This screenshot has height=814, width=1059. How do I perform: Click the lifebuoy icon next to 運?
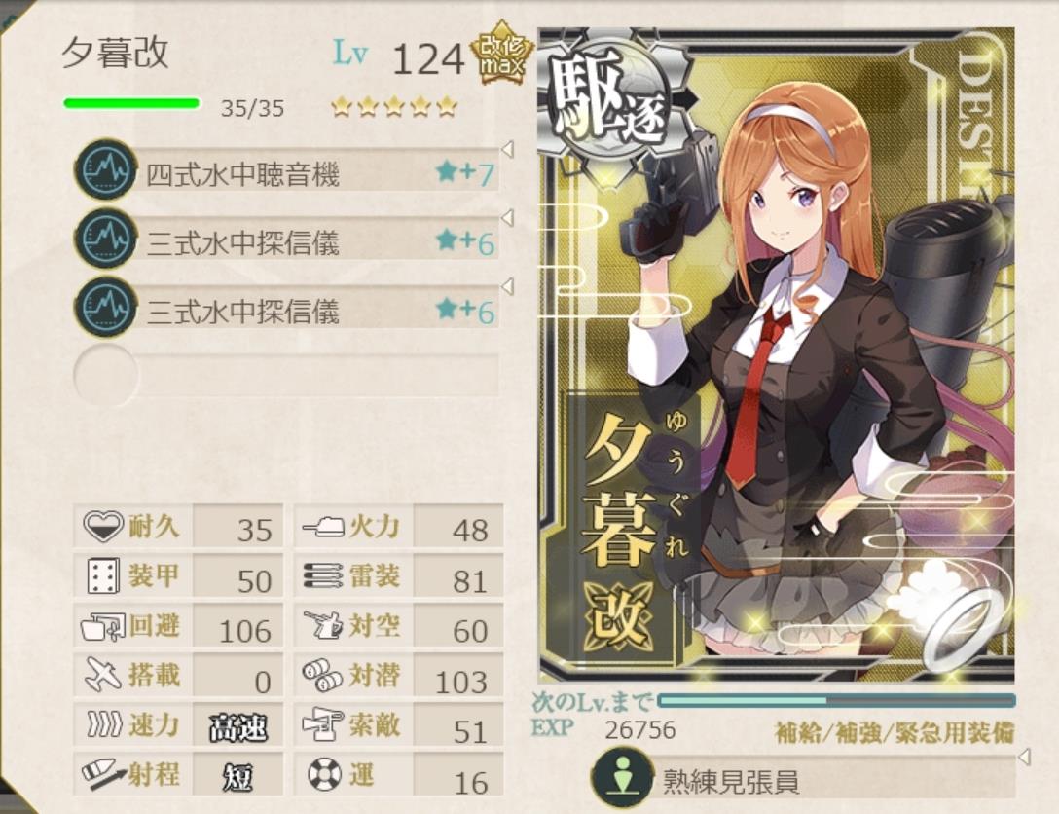[x=324, y=774]
